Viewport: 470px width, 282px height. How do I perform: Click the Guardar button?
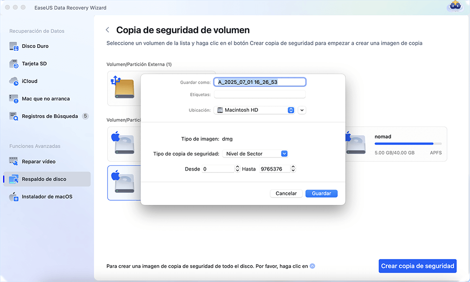pyautogui.click(x=321, y=194)
